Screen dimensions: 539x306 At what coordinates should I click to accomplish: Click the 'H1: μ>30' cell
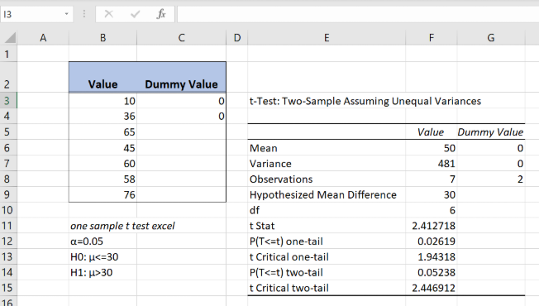click(x=103, y=272)
